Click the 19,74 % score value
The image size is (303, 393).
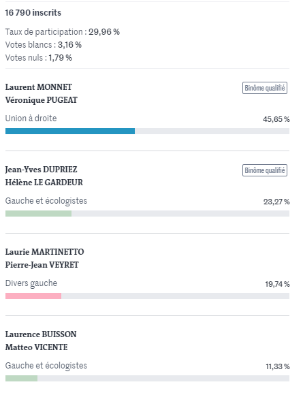277,284
